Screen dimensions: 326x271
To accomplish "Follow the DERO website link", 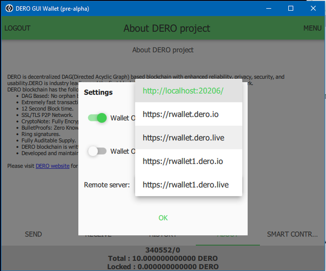I will pyautogui.click(x=52, y=166).
